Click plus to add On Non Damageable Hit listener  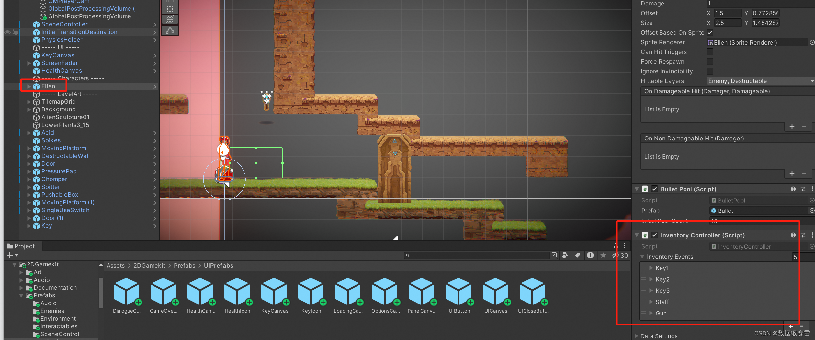point(792,173)
